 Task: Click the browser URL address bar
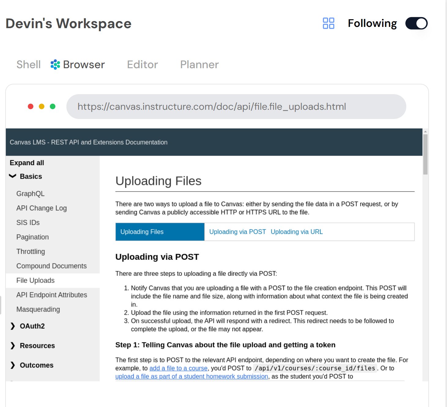point(236,106)
